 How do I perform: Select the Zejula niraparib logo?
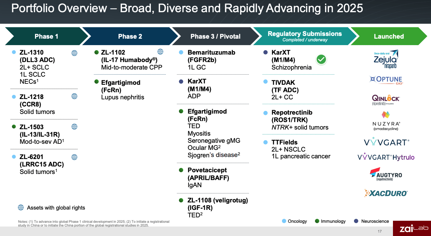385,58
